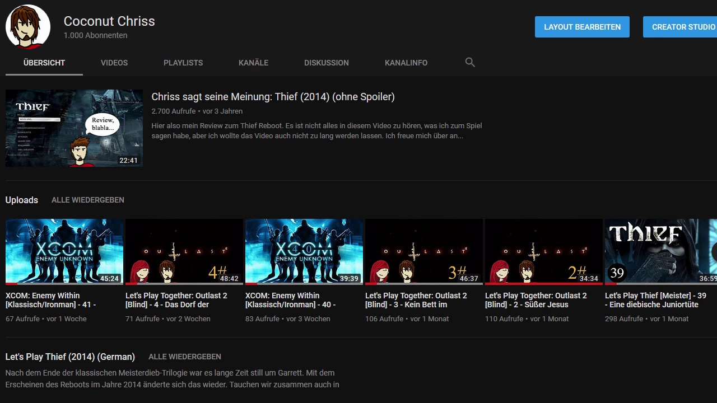Click Alle wiedergeben next to Uploads
Screen dimensions: 717x403
tap(88, 200)
